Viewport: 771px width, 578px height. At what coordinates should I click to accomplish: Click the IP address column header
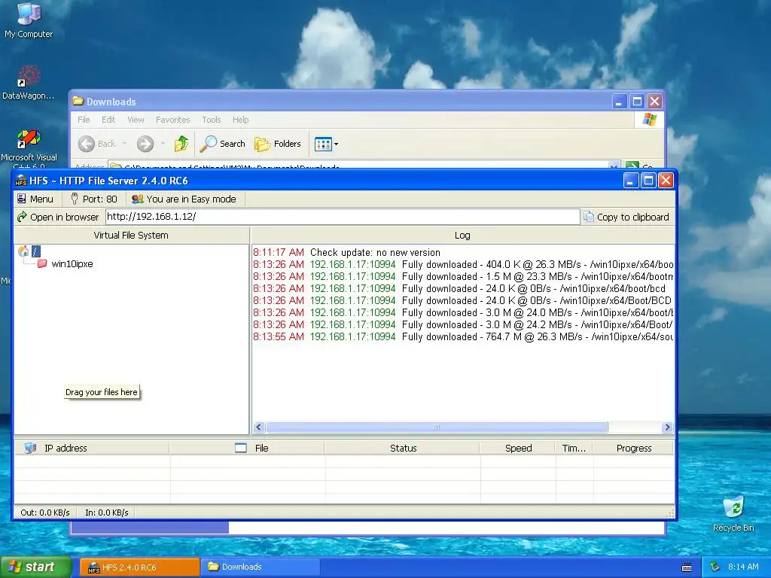(92, 448)
